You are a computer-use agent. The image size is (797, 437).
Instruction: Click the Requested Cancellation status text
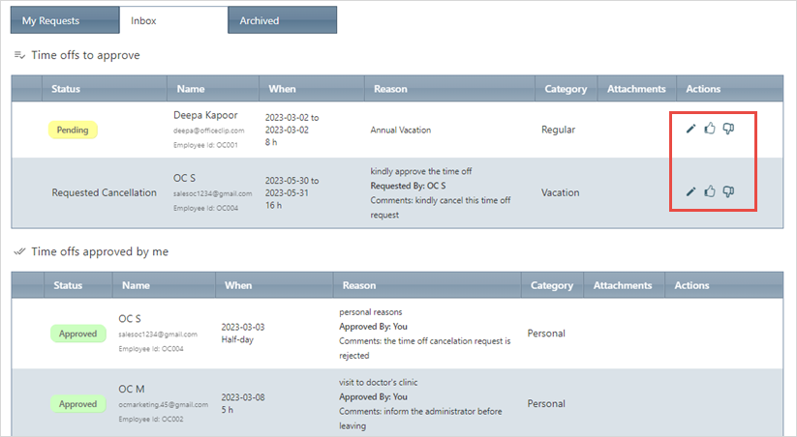click(x=104, y=192)
